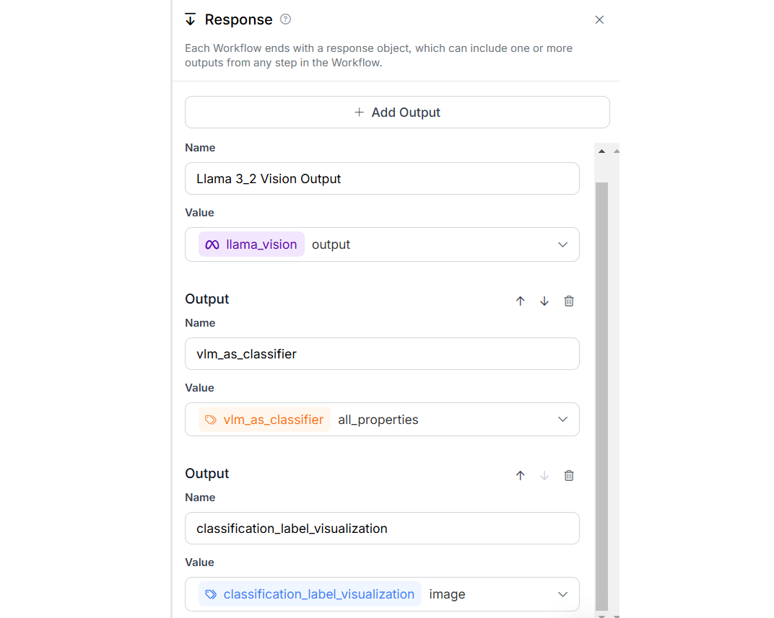The image size is (774, 618).
Task: Click the Response down-arrow header icon
Action: 191,19
